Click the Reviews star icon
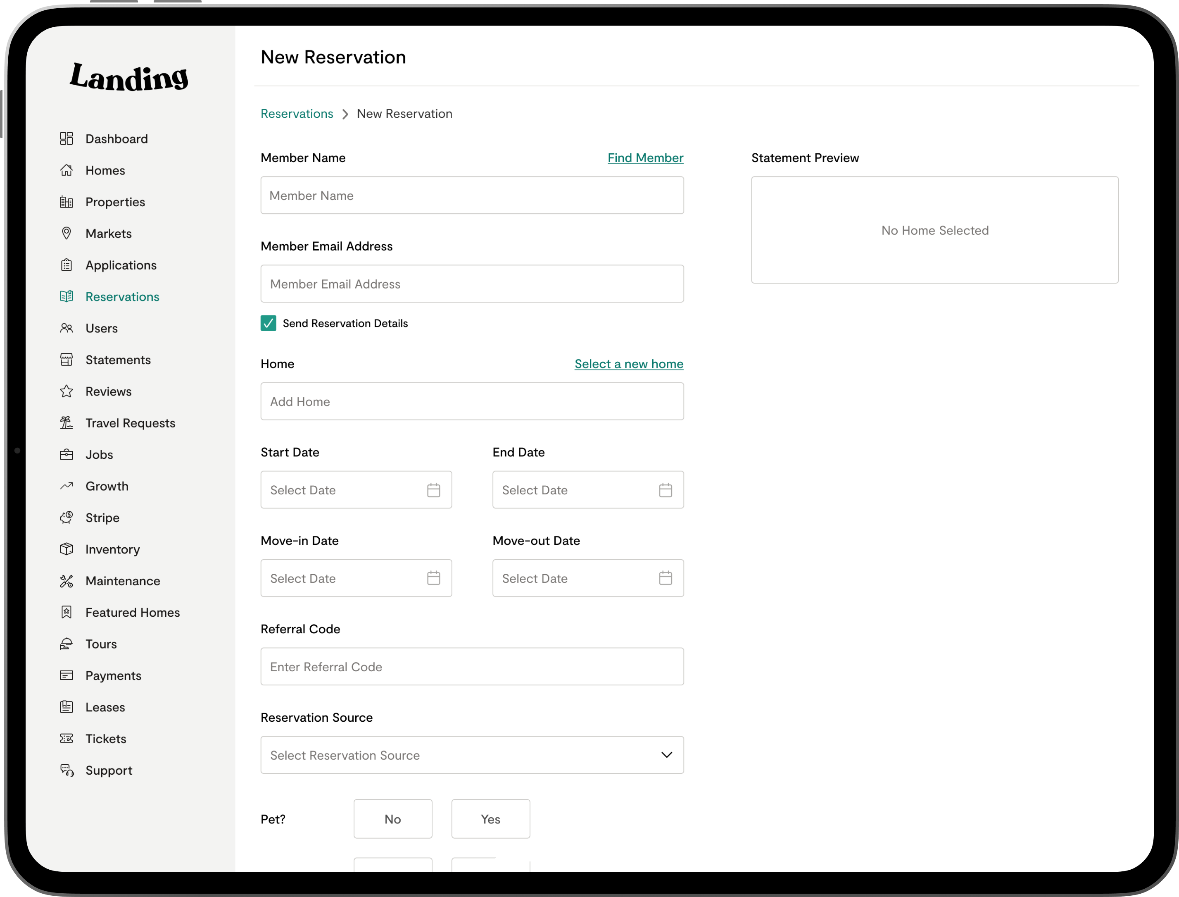 66,391
